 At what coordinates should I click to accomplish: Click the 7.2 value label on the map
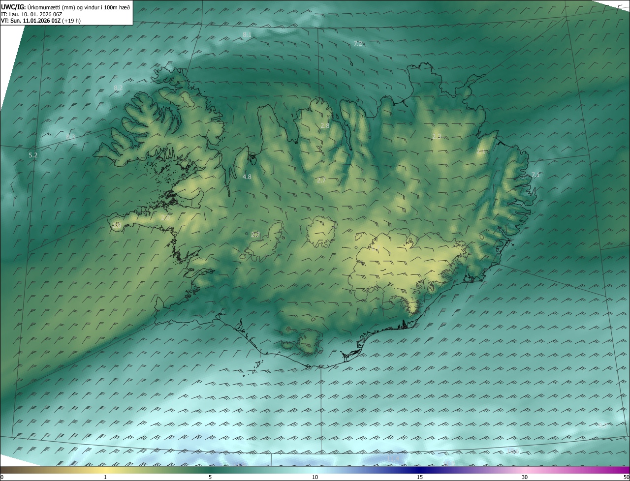358,44
